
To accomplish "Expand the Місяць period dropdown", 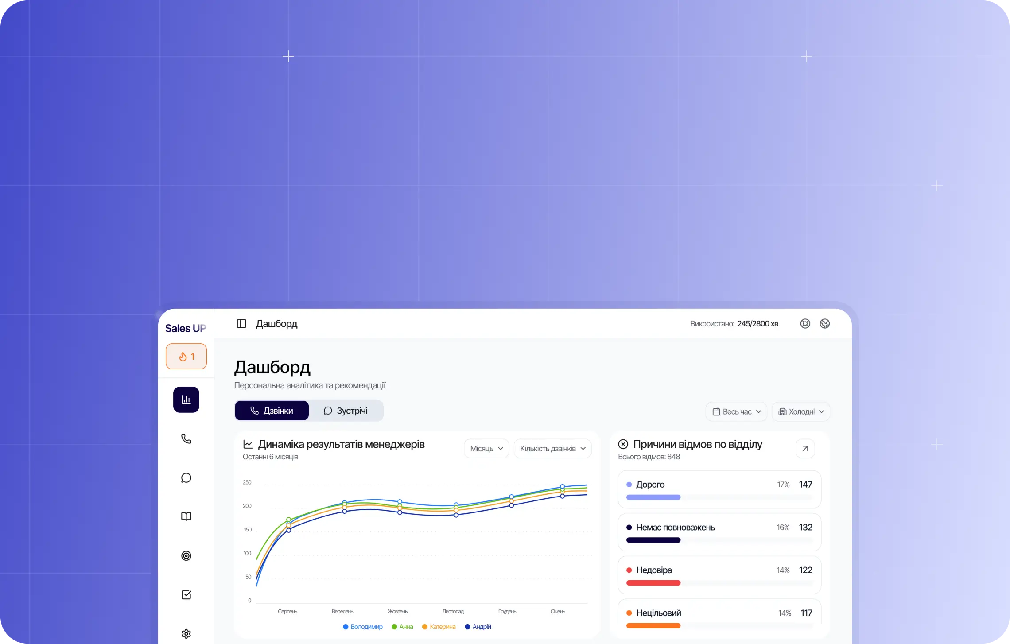I will pos(486,449).
